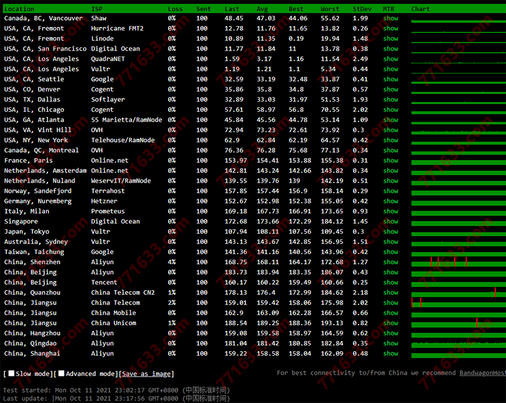Screen dimensions: 506x403
Task: Show MTR for Taiwan, Taichung
Action: [x=390, y=252]
